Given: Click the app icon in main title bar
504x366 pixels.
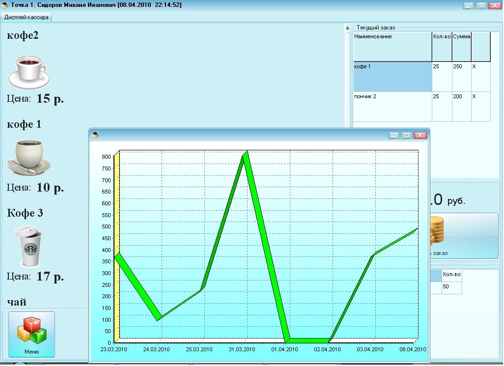Looking at the screenshot, I should tap(5, 5).
